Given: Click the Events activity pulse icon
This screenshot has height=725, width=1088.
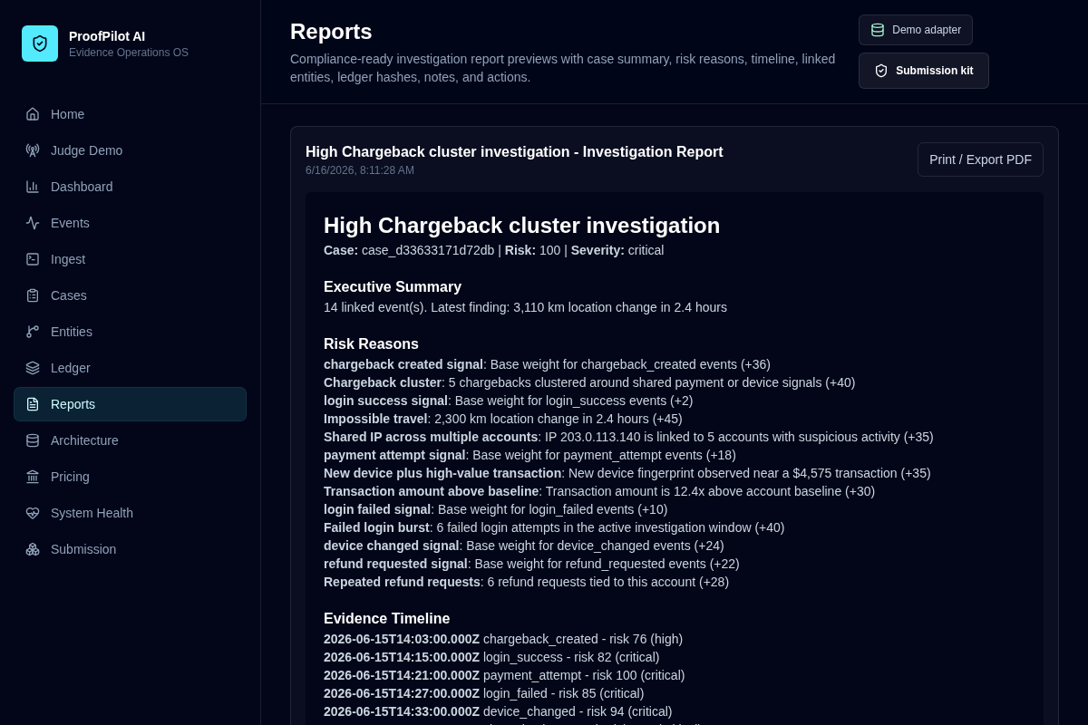Looking at the screenshot, I should tap(33, 223).
